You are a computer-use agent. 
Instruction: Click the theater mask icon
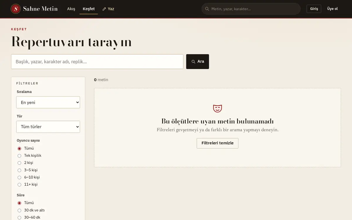tap(217, 109)
